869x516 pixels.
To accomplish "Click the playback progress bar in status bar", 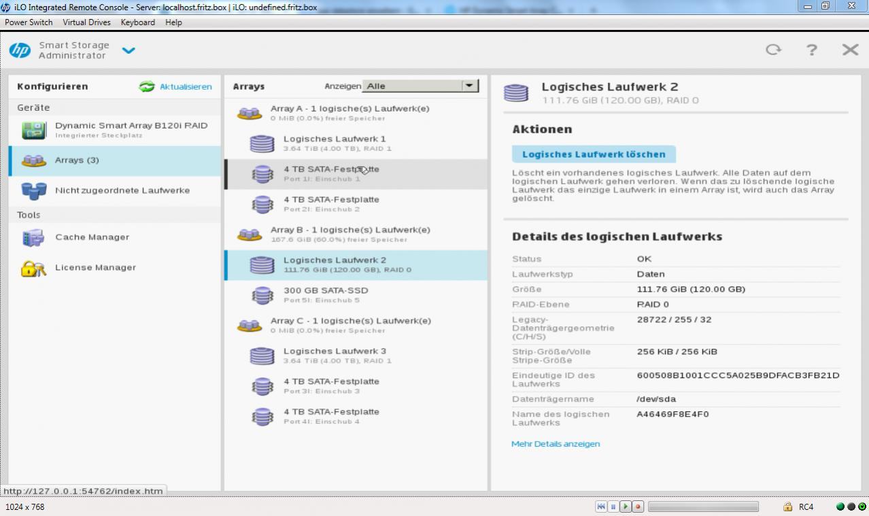I will (703, 506).
